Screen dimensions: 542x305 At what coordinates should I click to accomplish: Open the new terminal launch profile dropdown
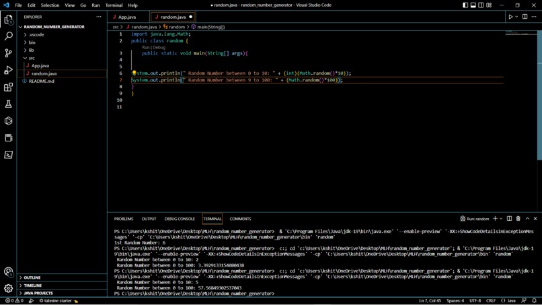pos(501,218)
